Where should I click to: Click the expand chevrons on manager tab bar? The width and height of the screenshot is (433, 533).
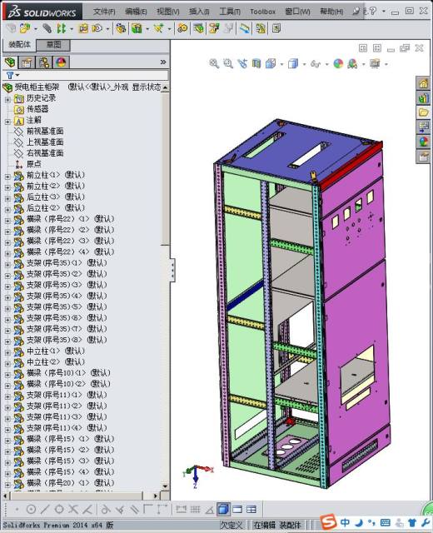click(x=163, y=62)
